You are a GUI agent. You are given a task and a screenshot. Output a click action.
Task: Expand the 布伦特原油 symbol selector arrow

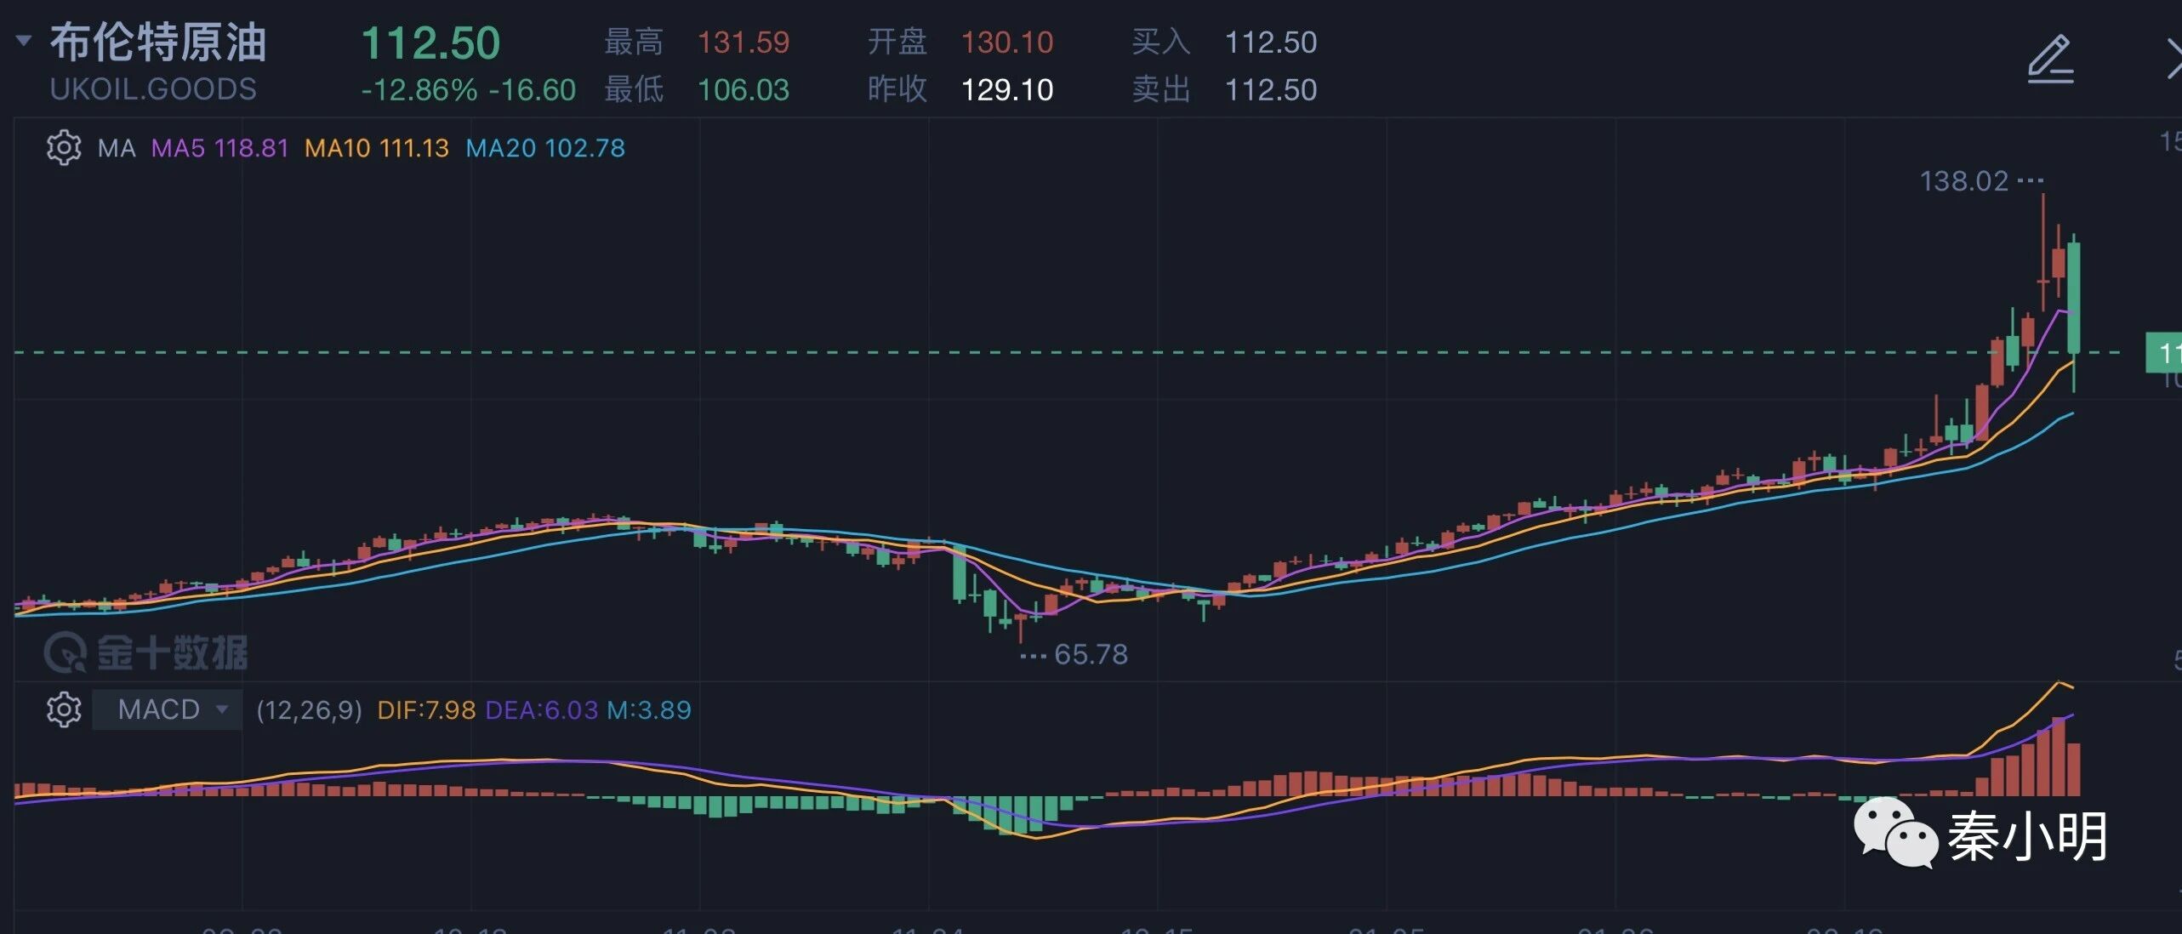click(x=24, y=40)
